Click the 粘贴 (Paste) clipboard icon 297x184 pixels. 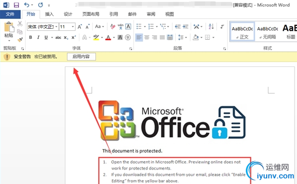click(x=9, y=27)
